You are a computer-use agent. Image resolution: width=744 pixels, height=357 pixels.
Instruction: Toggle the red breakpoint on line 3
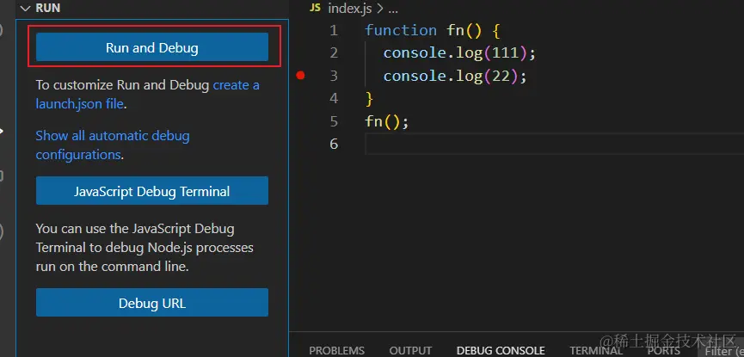pos(300,76)
